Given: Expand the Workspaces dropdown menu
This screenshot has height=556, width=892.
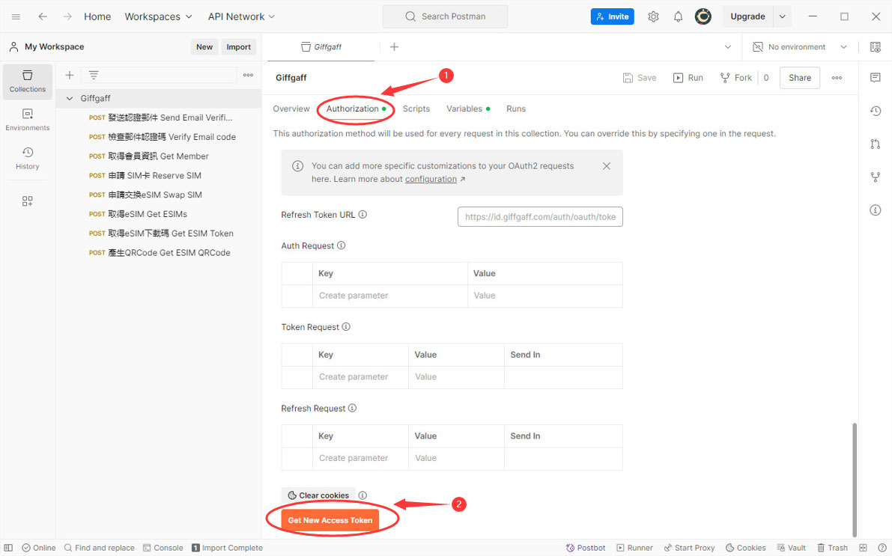Looking at the screenshot, I should point(158,16).
